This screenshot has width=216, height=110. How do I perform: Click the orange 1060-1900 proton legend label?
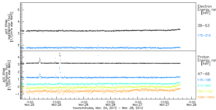(x=206, y=97)
